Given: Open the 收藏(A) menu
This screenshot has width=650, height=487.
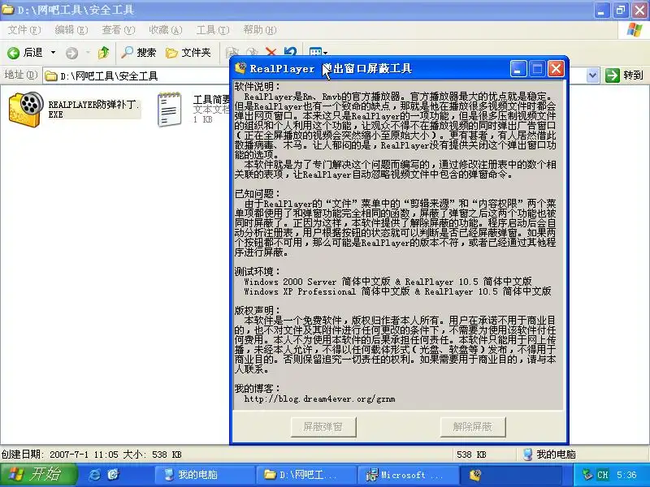Looking at the screenshot, I should tap(166, 30).
